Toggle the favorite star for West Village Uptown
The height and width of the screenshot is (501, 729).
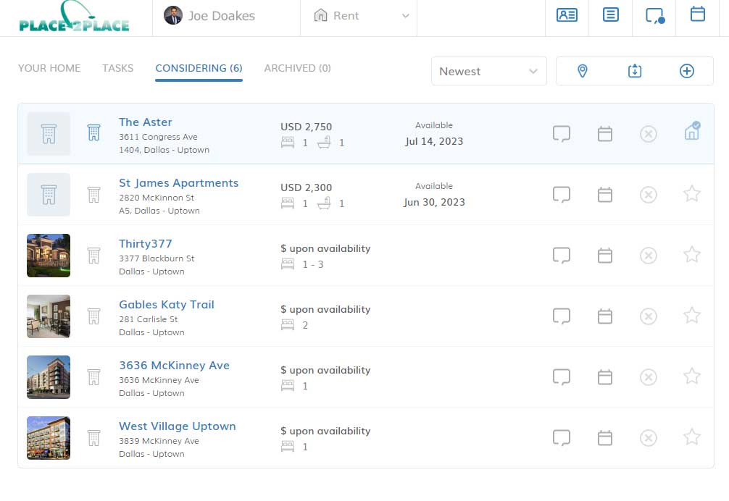pyautogui.click(x=691, y=437)
